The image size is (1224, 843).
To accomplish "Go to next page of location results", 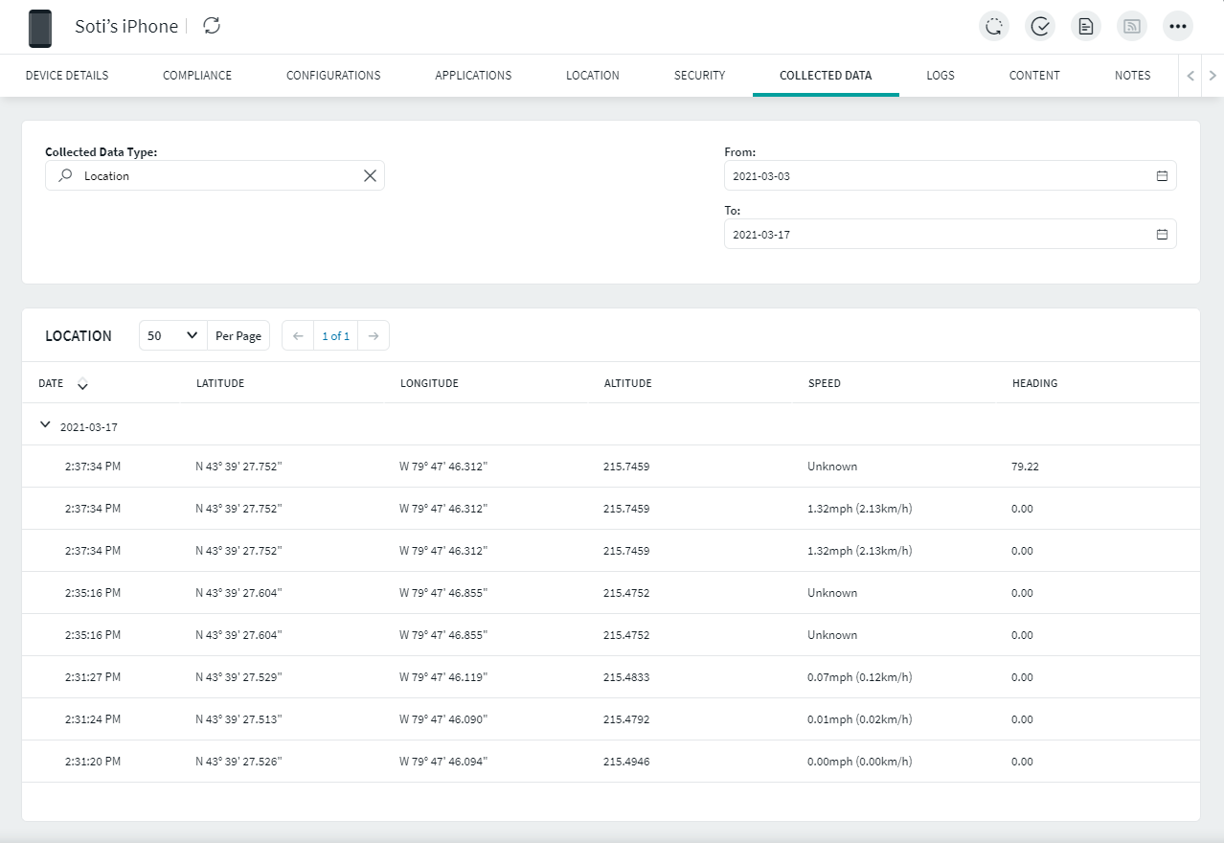I will pos(374,336).
